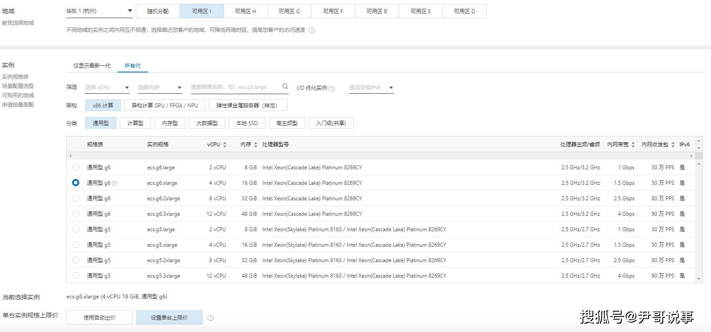The image size is (711, 332).
Task: Sort table by 内网带宽 column arrows
Action: pos(633,145)
